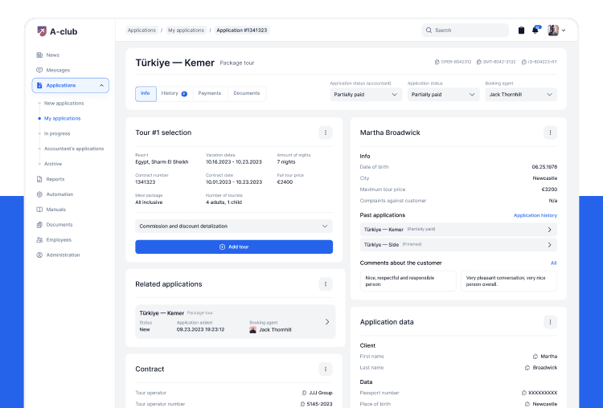Click the user avatar picture
This screenshot has height=408, width=603.
(553, 31)
